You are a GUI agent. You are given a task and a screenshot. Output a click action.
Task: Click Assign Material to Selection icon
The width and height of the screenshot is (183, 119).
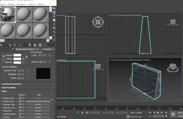pyautogui.click(x=10, y=45)
